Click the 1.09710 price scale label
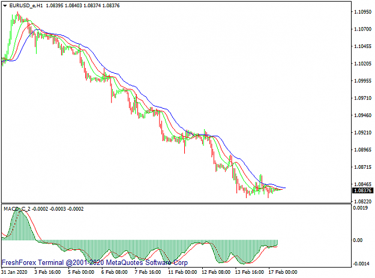375x278 pixels. (363, 98)
